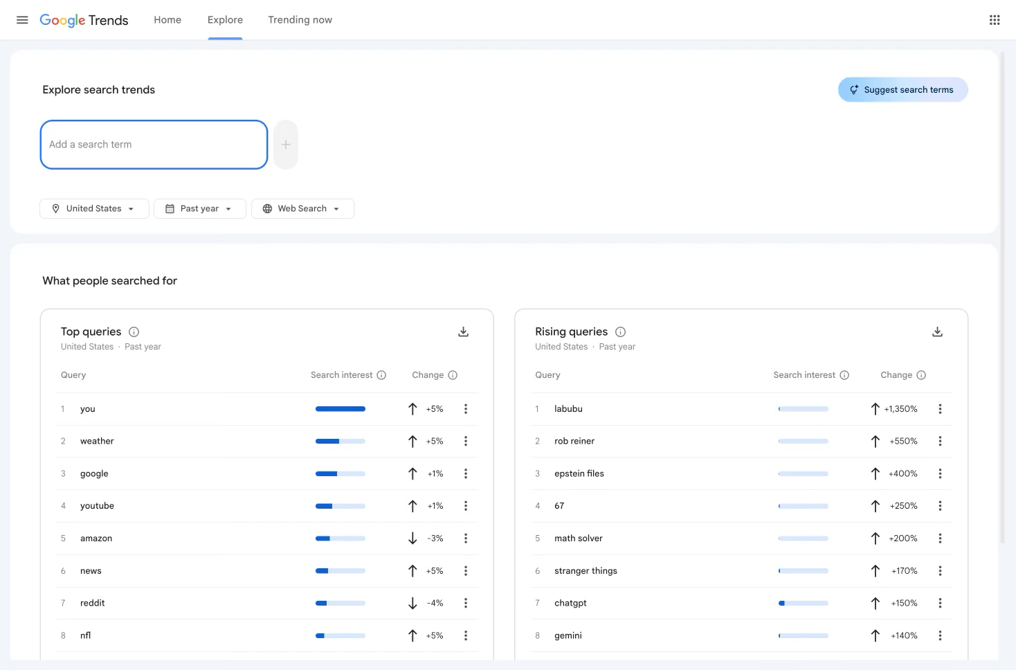Go to the Home tab
Image resolution: width=1016 pixels, height=670 pixels.
[x=167, y=19]
